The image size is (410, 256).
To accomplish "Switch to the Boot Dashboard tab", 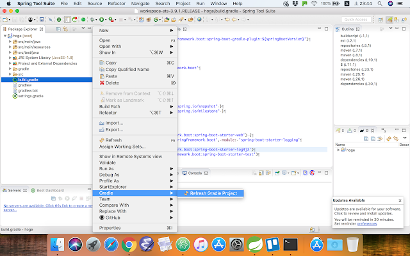I will 47,191.
